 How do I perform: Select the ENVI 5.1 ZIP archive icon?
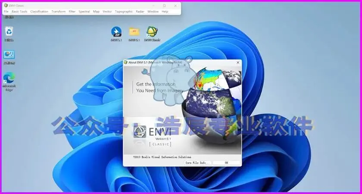click(x=116, y=34)
